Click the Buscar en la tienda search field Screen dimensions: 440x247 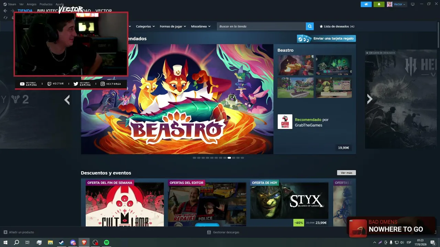(x=261, y=26)
